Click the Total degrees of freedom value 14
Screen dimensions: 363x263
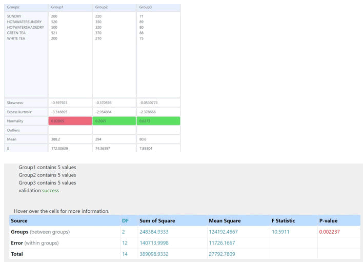pos(125,253)
